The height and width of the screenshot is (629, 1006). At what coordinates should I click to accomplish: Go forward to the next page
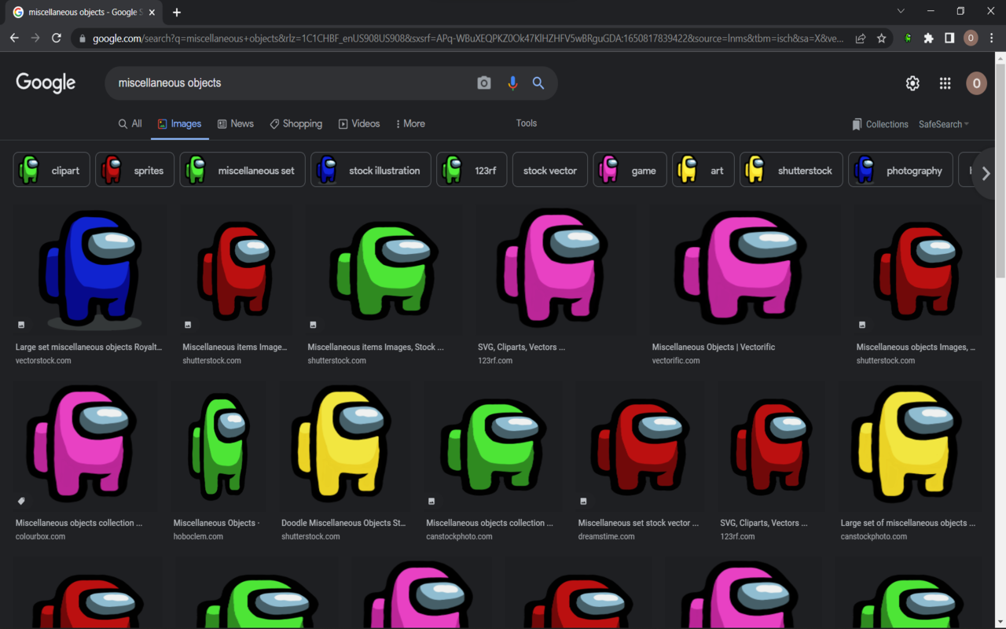[35, 38]
